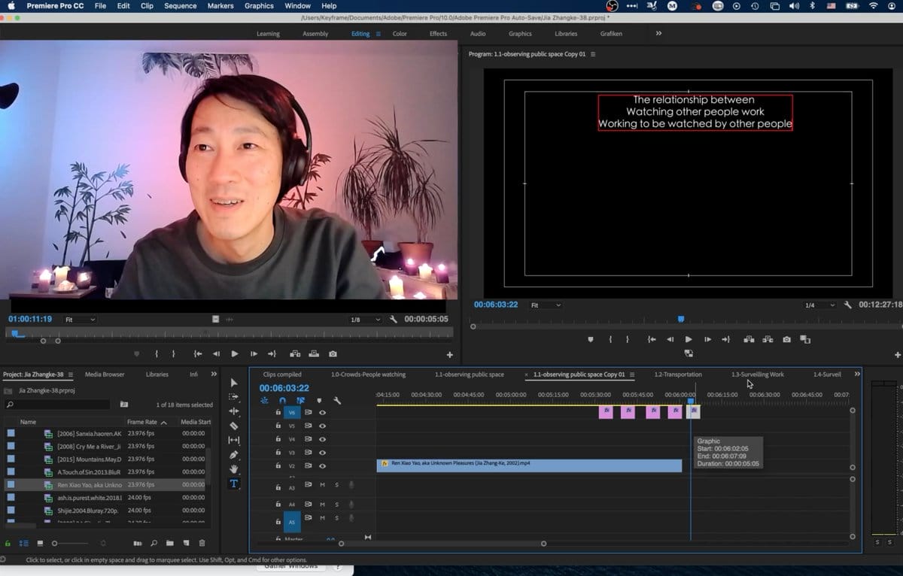
Task: Delete selected item with trash icon in Project panel
Action: (x=202, y=543)
